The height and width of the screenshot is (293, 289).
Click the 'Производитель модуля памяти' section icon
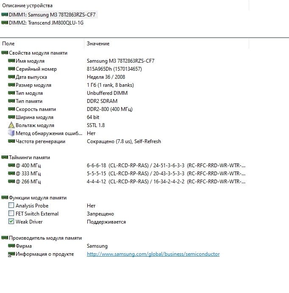coord(5,238)
